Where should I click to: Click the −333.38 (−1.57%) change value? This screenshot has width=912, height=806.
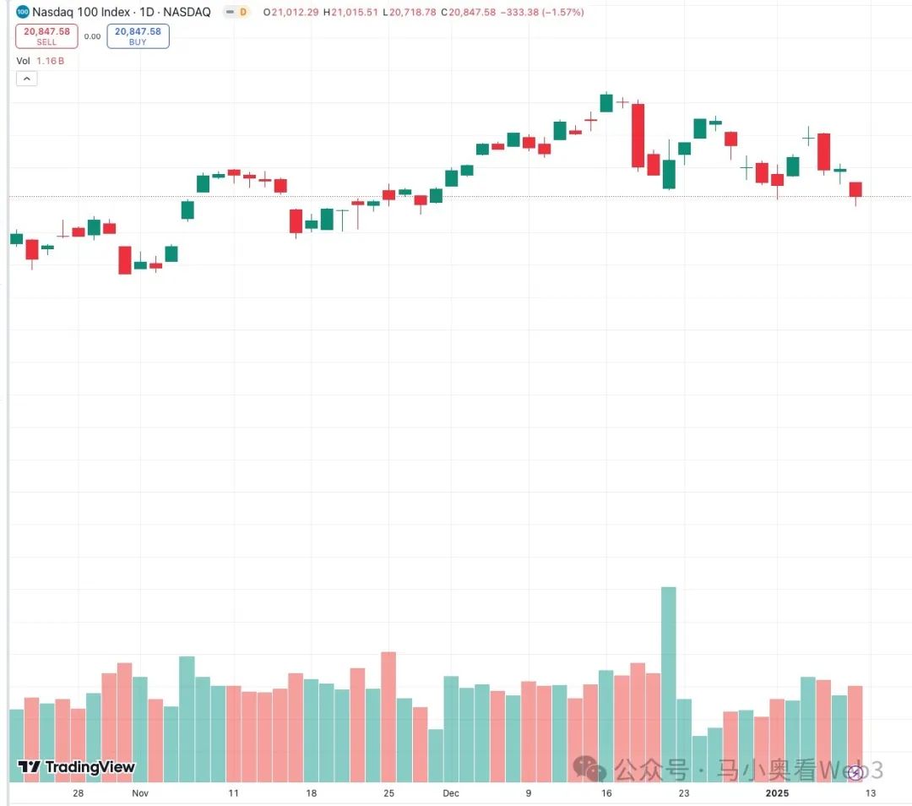pos(542,12)
